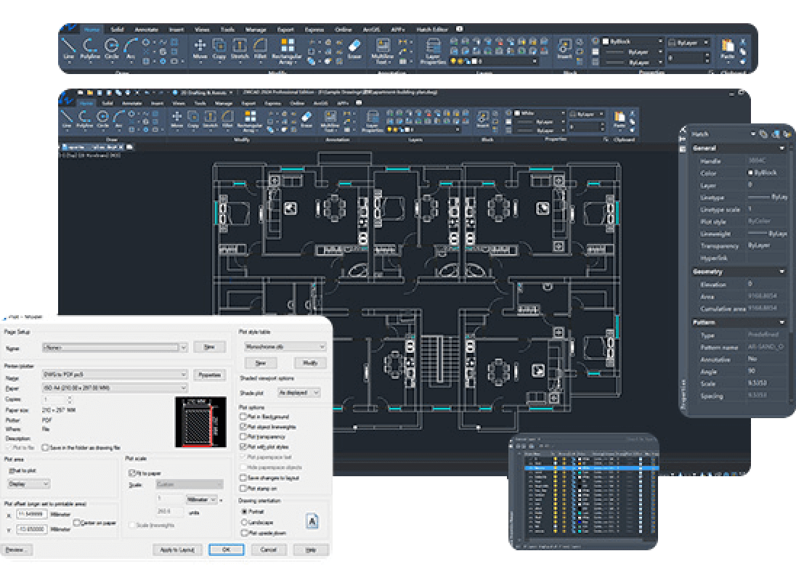Collapse the Geometry section in Properties
The height and width of the screenshot is (588, 796).
(782, 271)
